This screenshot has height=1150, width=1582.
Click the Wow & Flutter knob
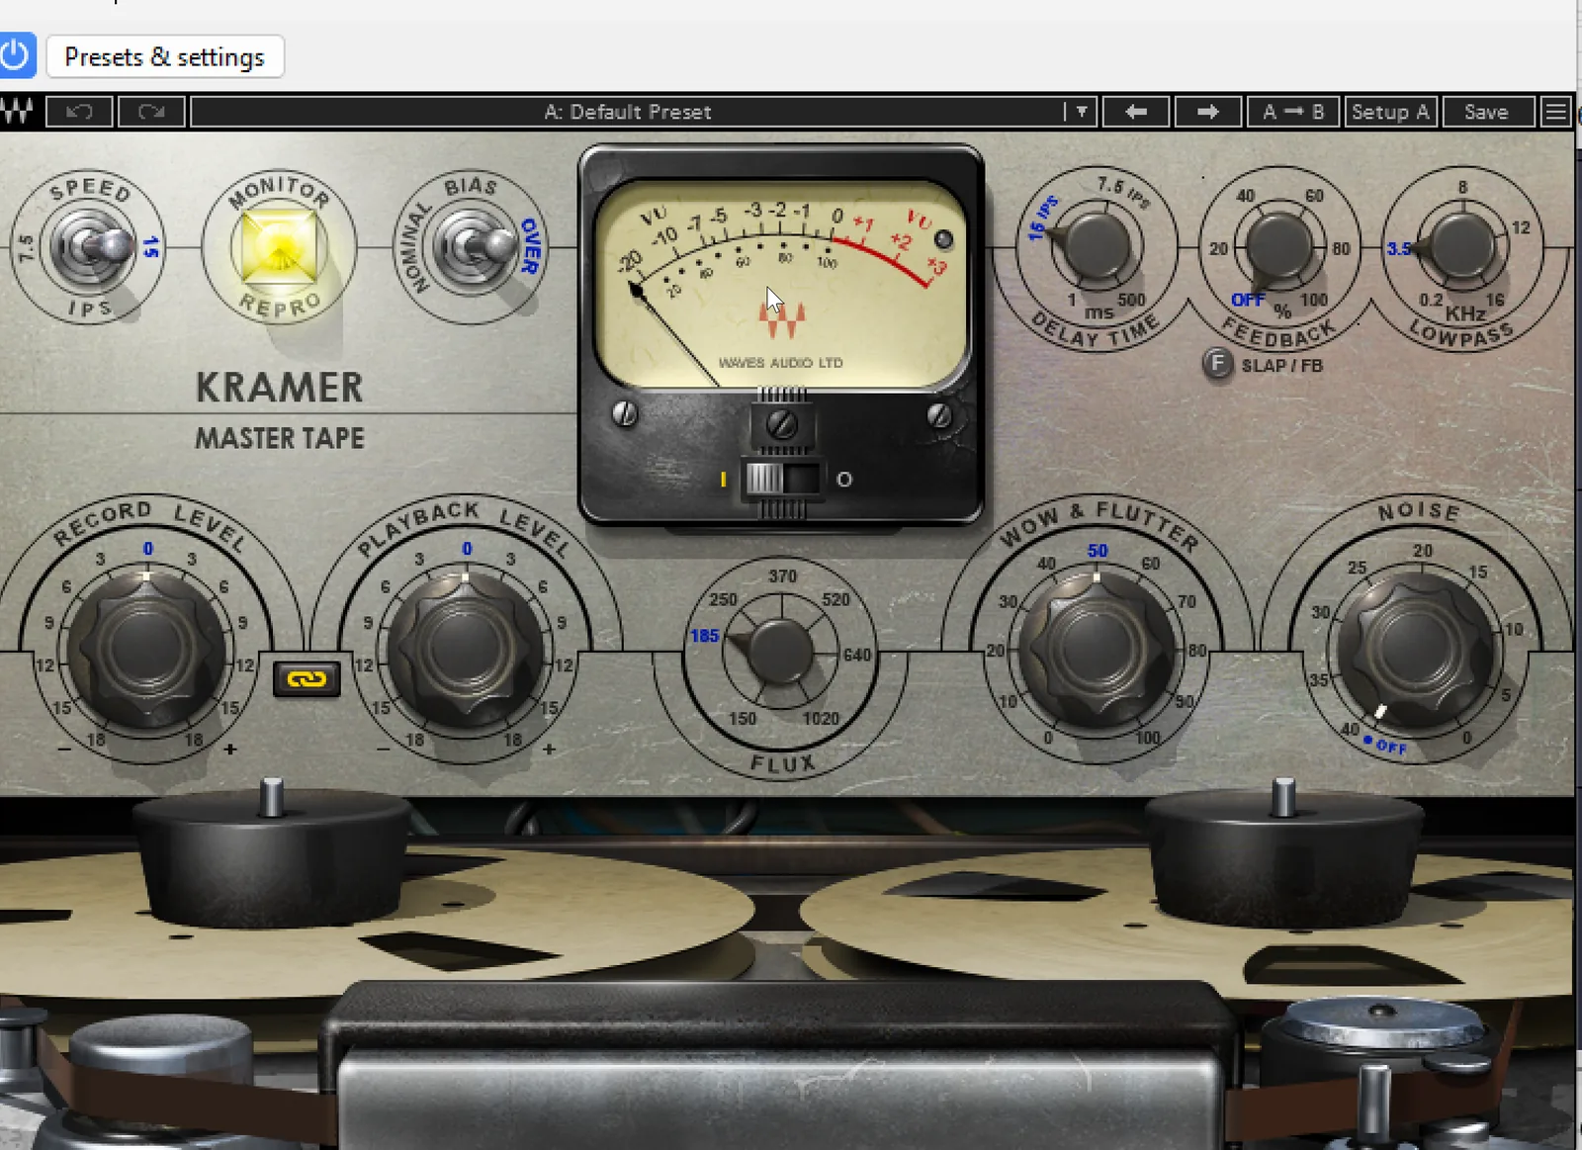click(1096, 650)
